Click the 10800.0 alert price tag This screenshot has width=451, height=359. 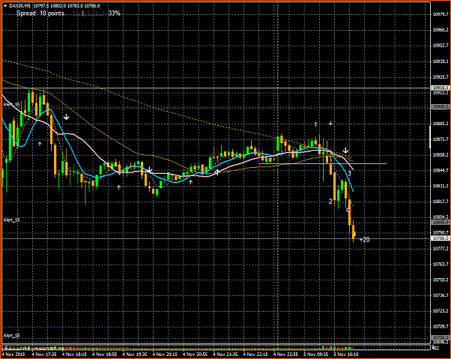440,223
